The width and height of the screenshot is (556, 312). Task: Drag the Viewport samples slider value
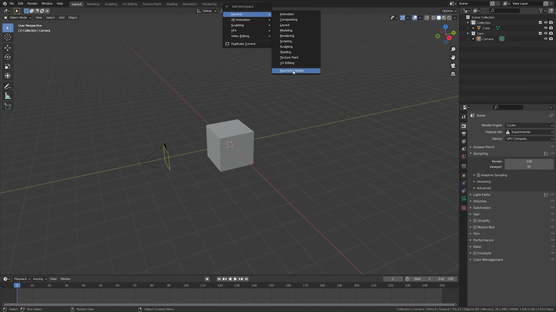[x=528, y=167]
